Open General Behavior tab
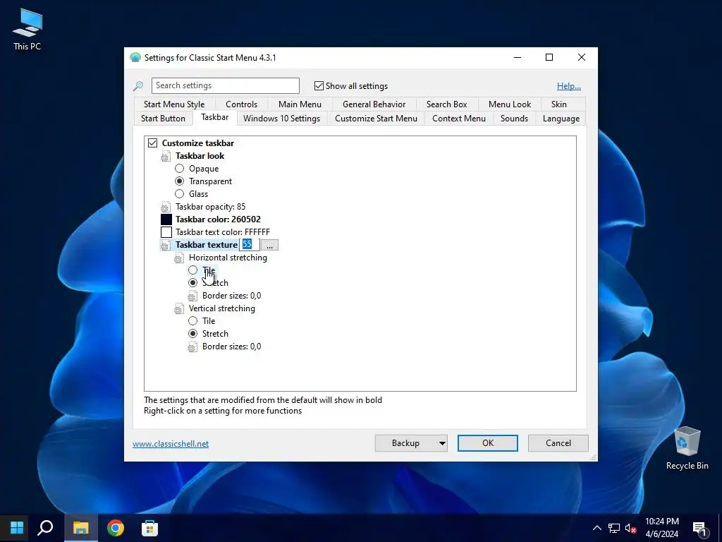The width and height of the screenshot is (722, 542). [x=374, y=104]
